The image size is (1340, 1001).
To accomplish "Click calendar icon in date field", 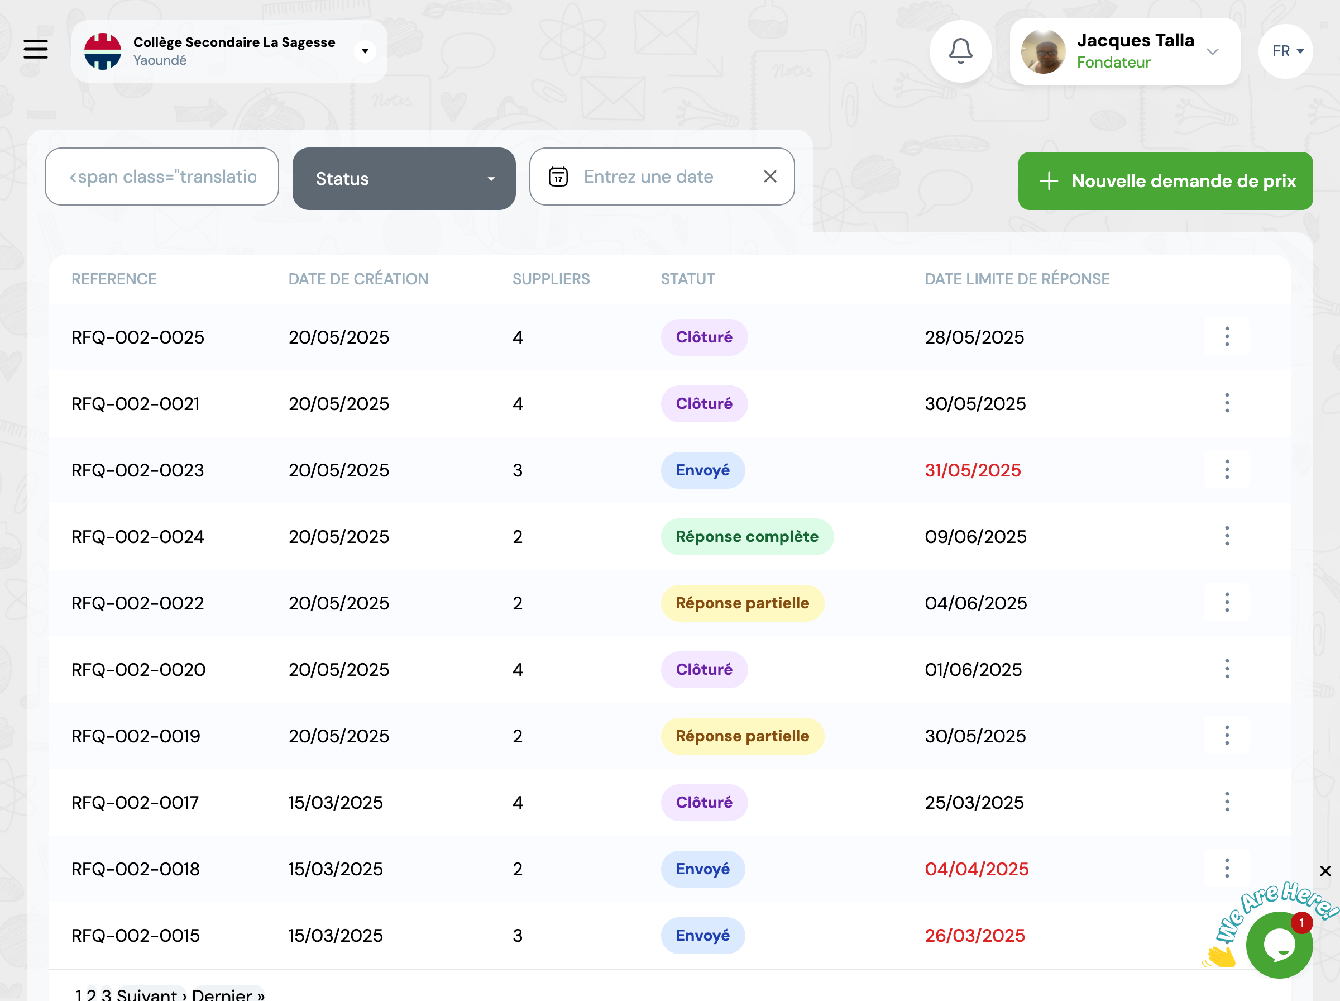I will pyautogui.click(x=558, y=177).
